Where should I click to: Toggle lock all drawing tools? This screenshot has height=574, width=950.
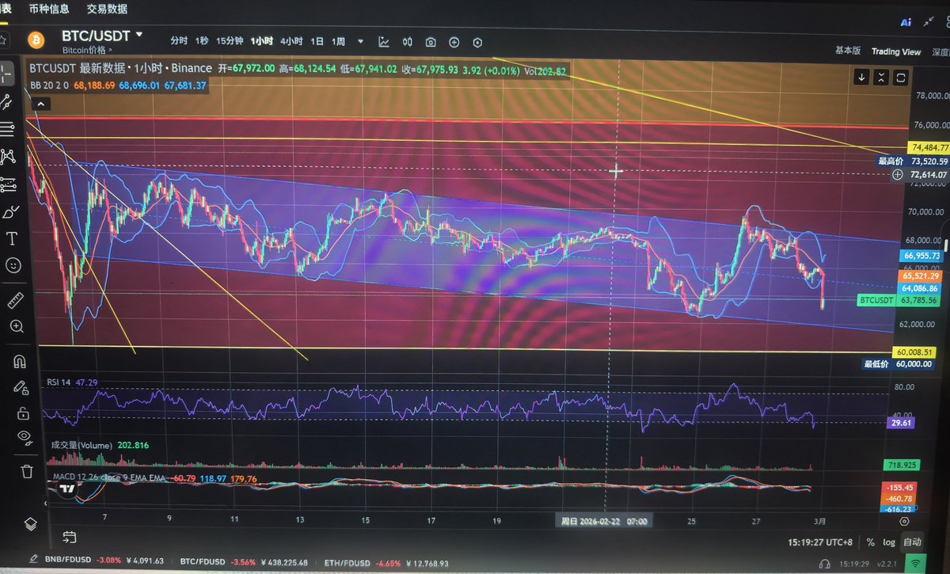[x=22, y=413]
